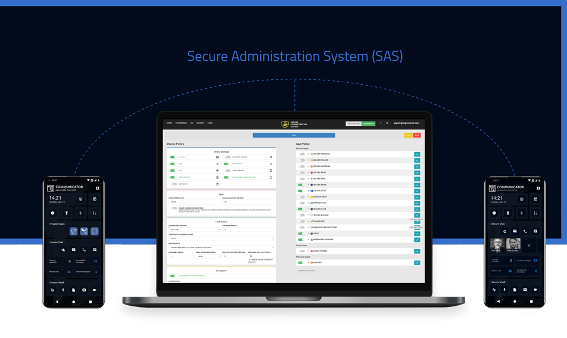This screenshot has width=567, height=338.
Task: Tap the flashlight icon on left phone
Action: (x=67, y=213)
